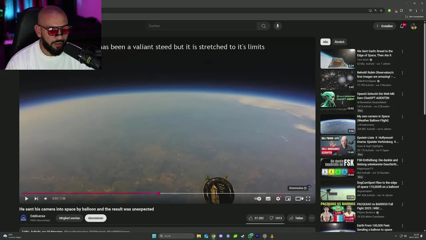
Task: Click the install app icon in address bar
Action: click(x=370, y=10)
